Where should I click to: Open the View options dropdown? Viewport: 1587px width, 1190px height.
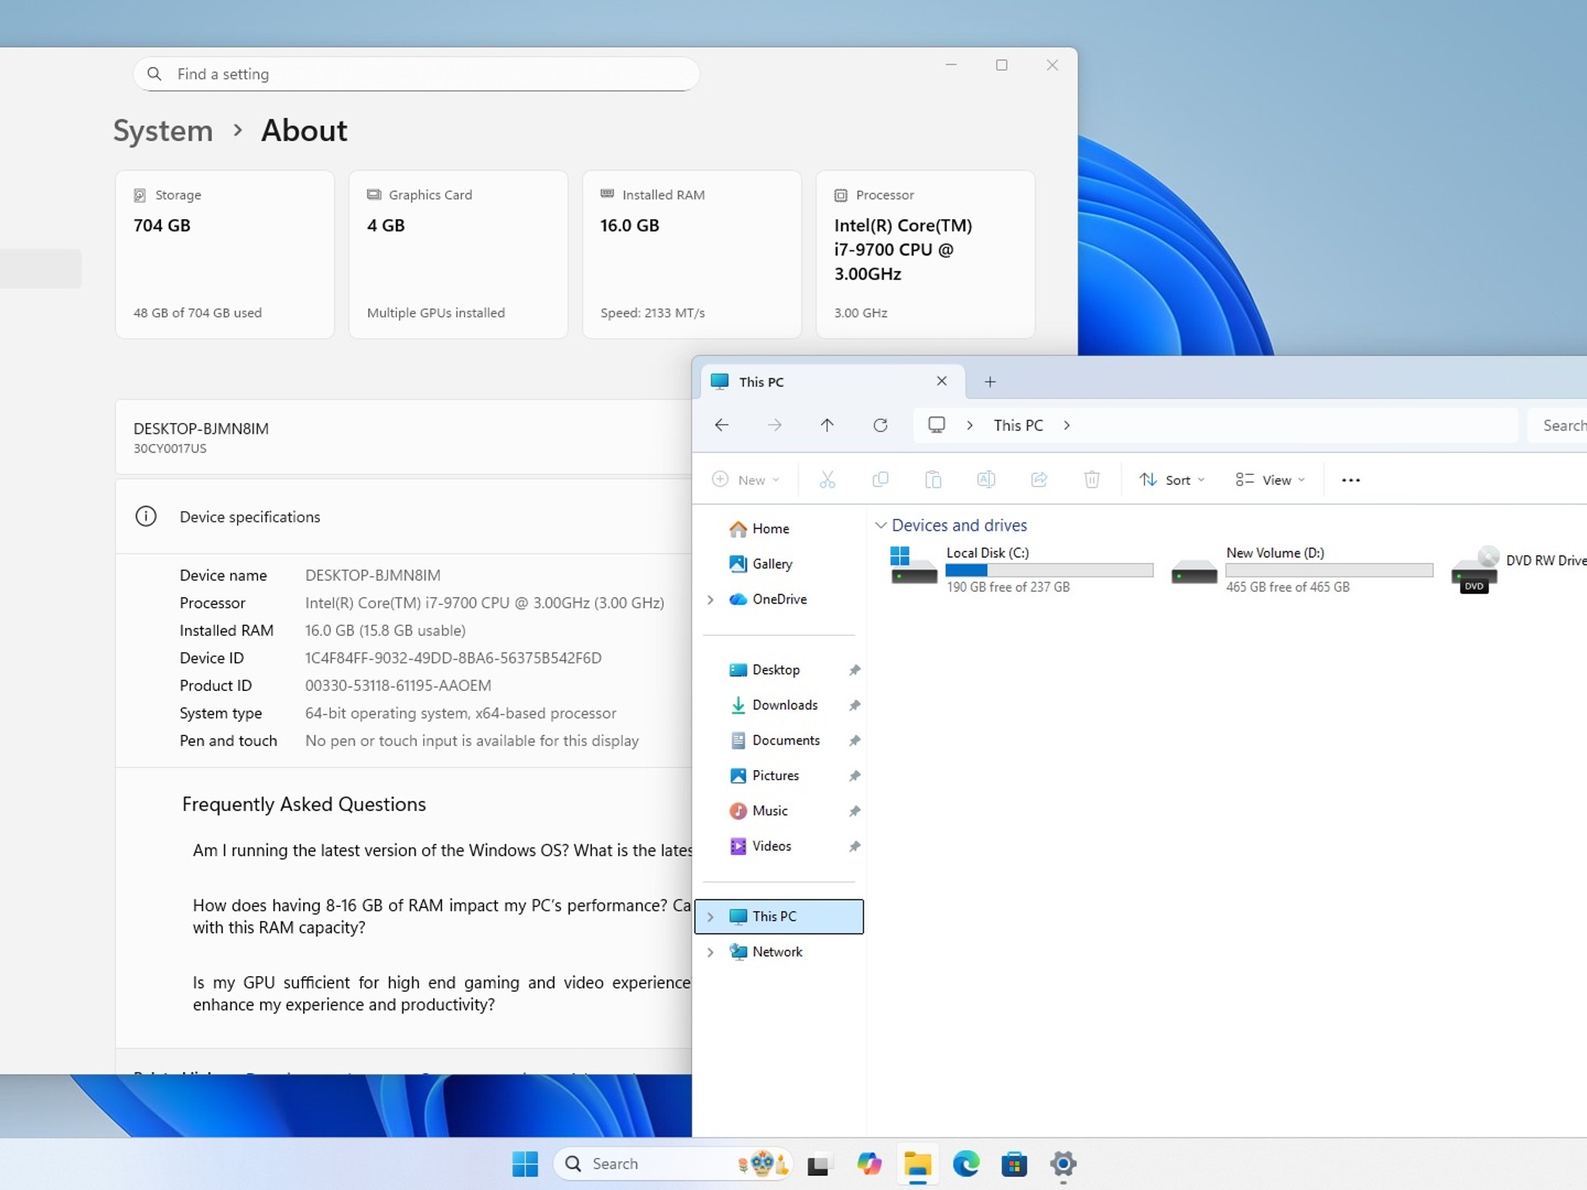pos(1270,480)
